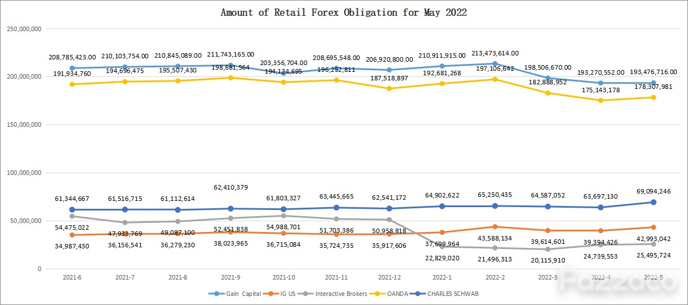This screenshot has height=305, width=688.
Task: Click the Interactive Brokers data point at 2022-1
Action: 442,247
